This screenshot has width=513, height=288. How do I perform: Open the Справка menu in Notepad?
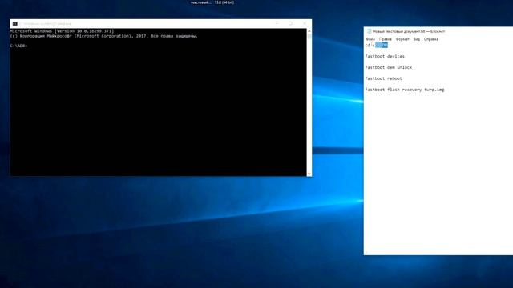tap(430, 39)
